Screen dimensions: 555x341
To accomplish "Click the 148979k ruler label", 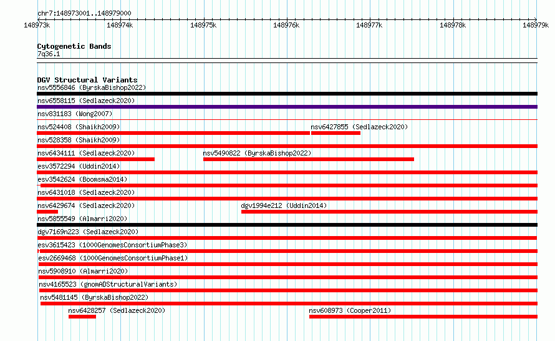I will pyautogui.click(x=536, y=25).
